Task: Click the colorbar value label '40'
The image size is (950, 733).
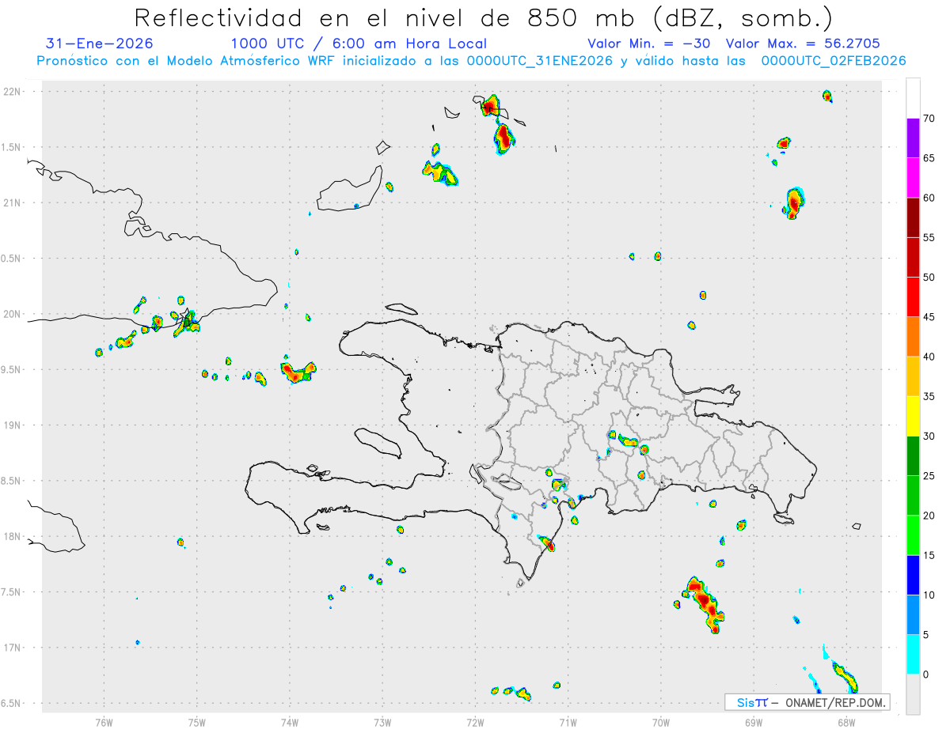Action: point(929,357)
